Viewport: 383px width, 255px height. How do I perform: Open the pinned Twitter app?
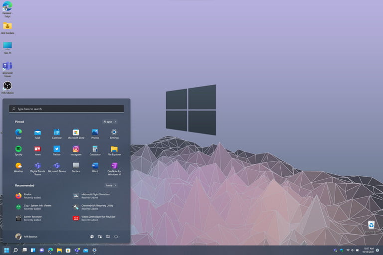(x=57, y=150)
